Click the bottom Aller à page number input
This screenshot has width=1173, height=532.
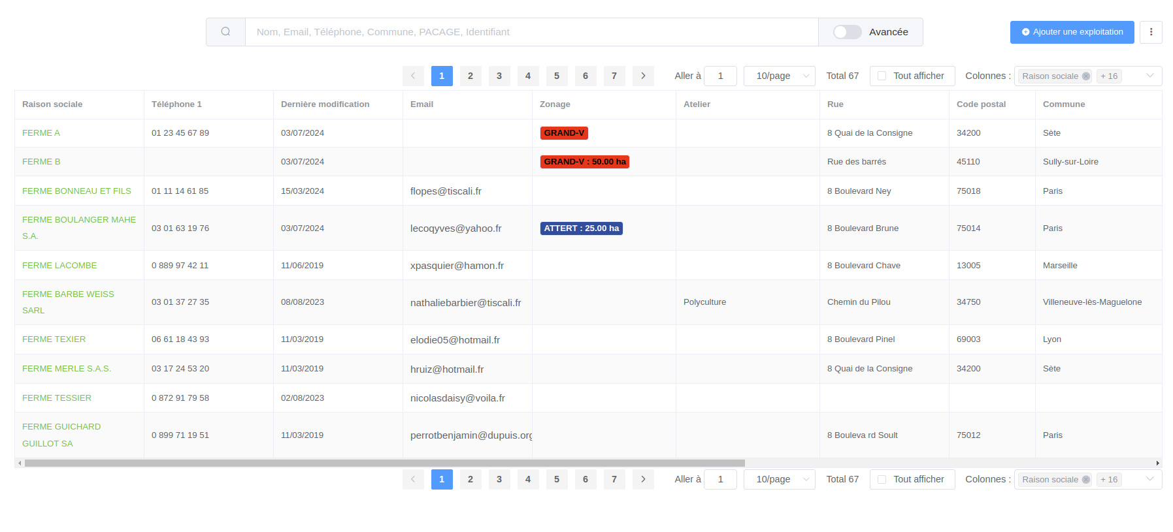pyautogui.click(x=720, y=479)
